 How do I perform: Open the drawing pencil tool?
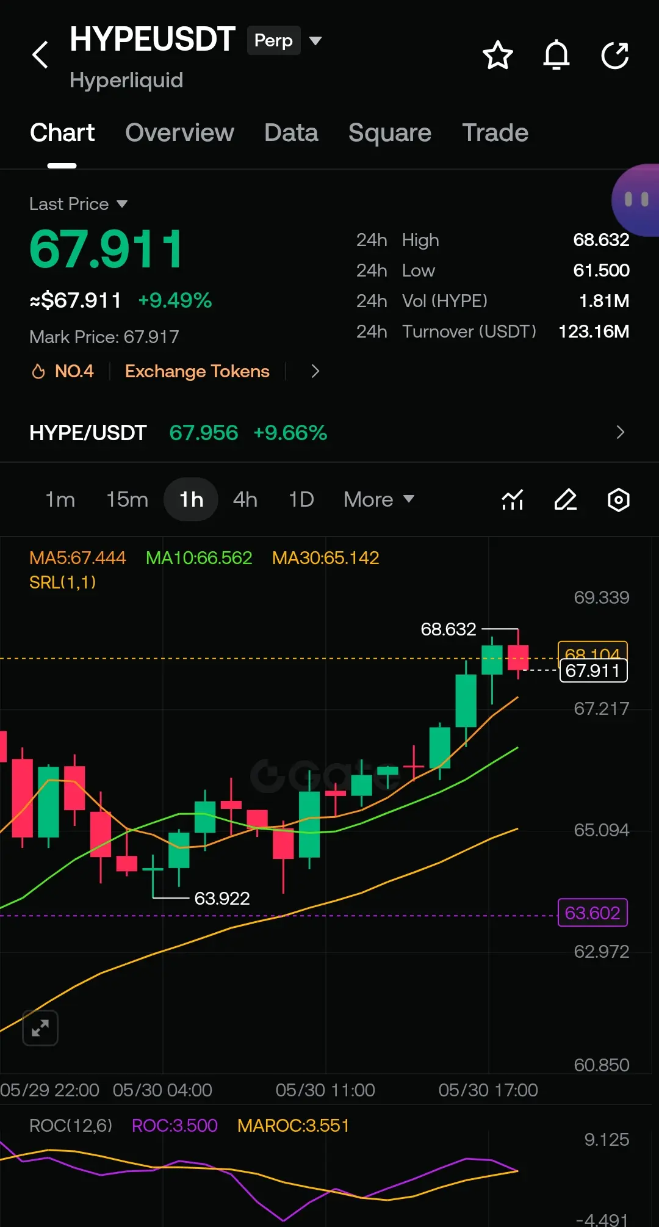[566, 500]
